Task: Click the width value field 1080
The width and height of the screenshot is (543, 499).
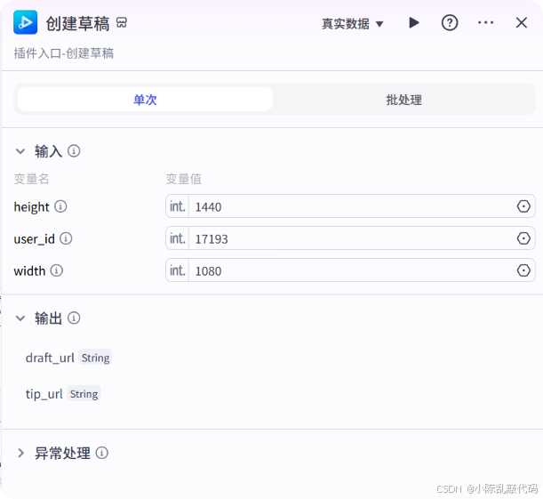Action: [352, 270]
